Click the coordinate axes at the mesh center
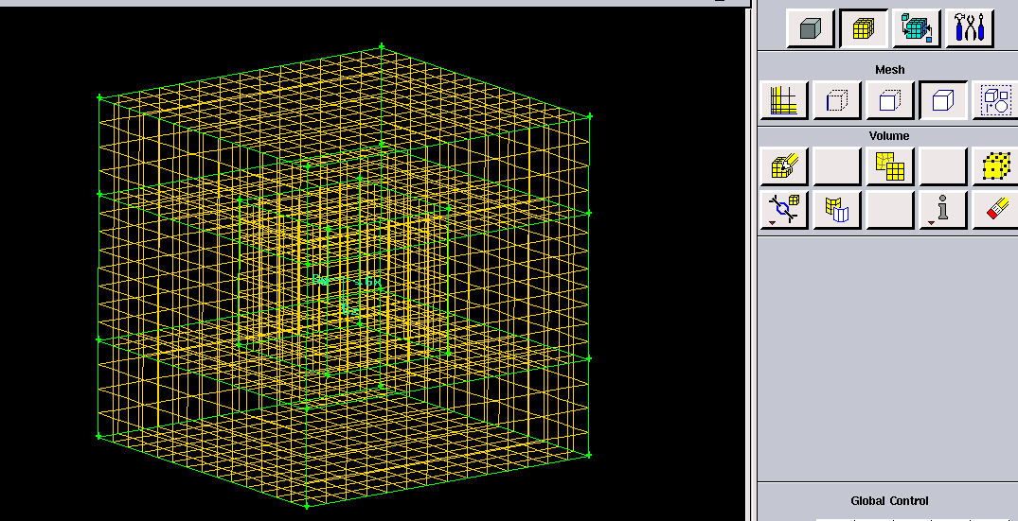The width and height of the screenshot is (1018, 521). coord(345,284)
